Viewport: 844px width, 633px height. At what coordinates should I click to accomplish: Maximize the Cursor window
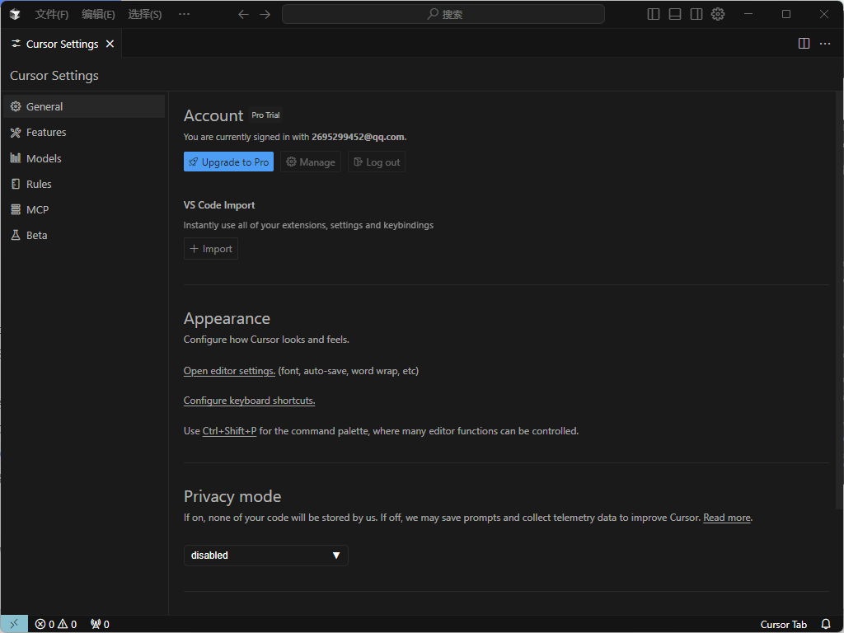786,14
